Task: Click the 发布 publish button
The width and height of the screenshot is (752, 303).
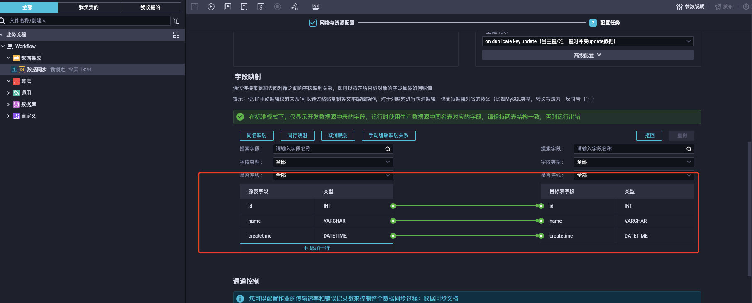Action: (x=724, y=7)
